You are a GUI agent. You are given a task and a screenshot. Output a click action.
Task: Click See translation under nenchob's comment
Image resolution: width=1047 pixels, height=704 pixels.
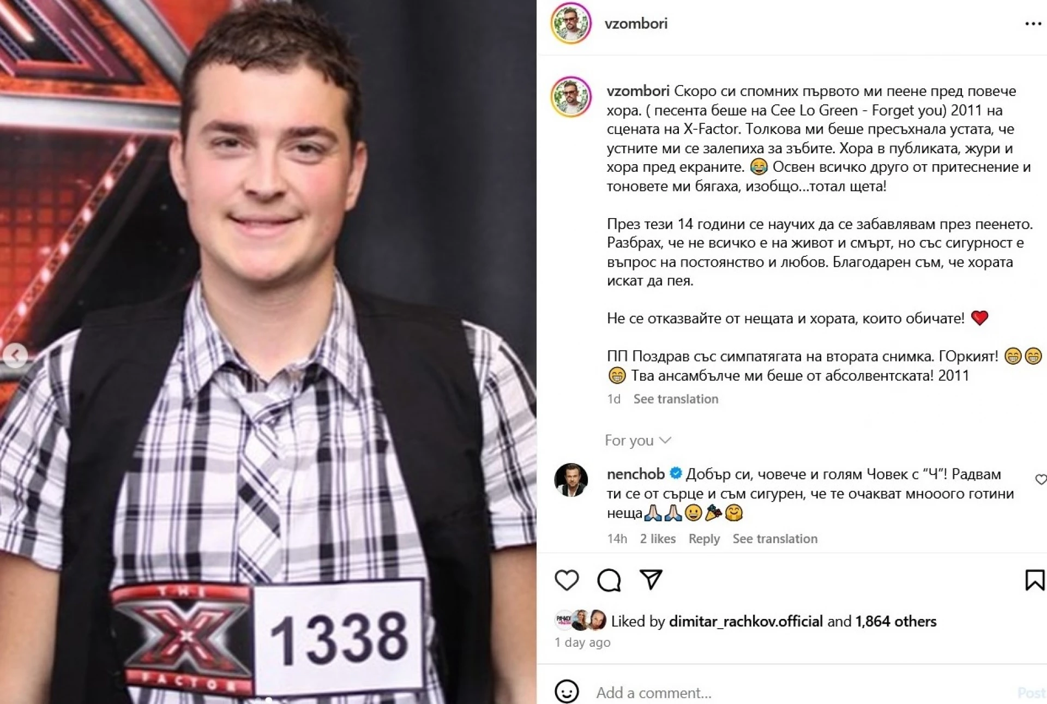[x=775, y=539]
